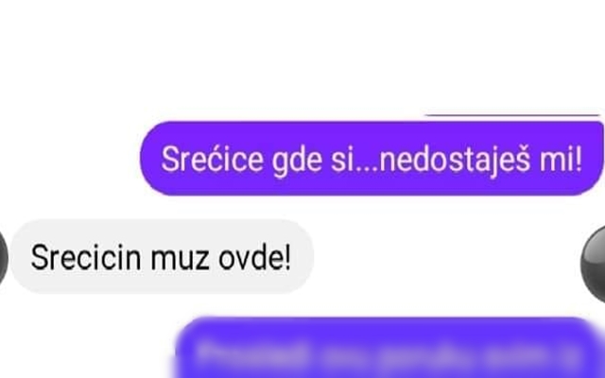
Task: Click the empty white chat area above the messages
Action: click(x=302, y=54)
